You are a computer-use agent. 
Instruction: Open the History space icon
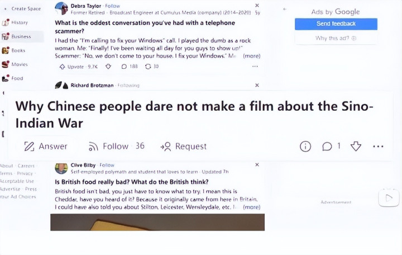tap(6, 22)
